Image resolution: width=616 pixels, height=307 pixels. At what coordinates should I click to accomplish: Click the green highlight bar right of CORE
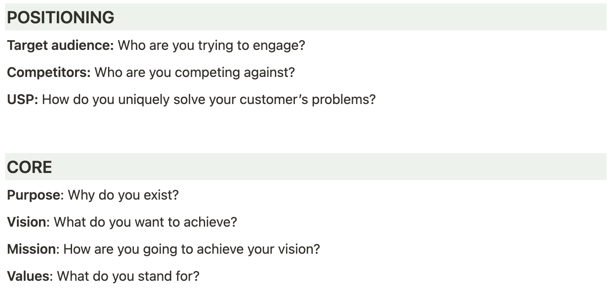[x=330, y=167]
